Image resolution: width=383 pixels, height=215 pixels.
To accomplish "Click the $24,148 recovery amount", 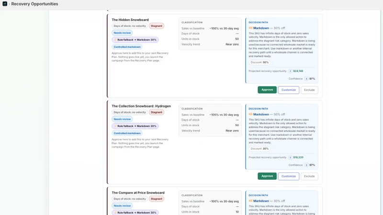I will point(298,71).
